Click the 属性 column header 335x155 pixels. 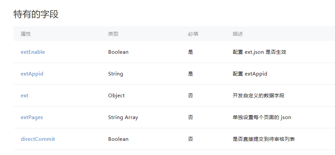tap(26, 34)
